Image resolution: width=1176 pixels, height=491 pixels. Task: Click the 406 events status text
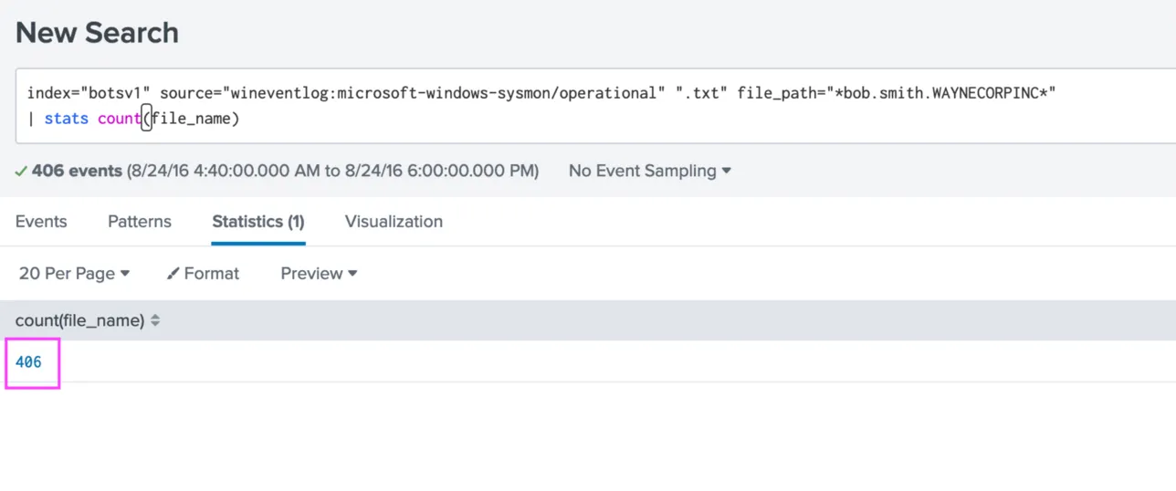tap(77, 171)
